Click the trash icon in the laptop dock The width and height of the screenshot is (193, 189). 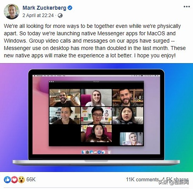point(109,152)
